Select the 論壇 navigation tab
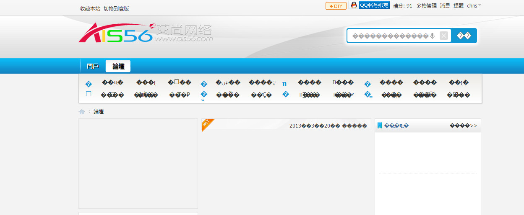 (x=118, y=66)
